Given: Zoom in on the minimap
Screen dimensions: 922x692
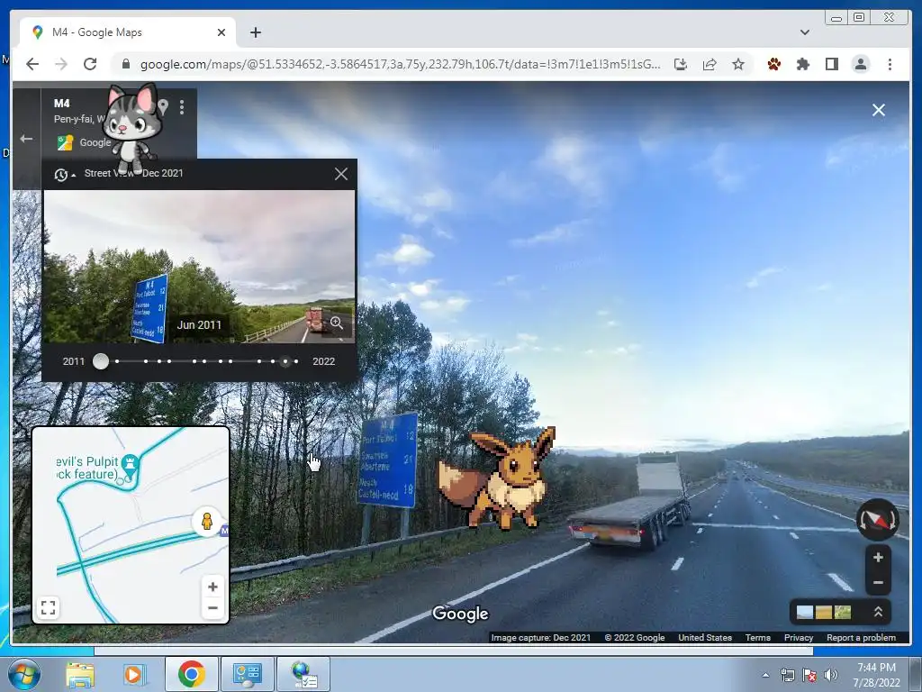Looking at the screenshot, I should coord(212,587).
